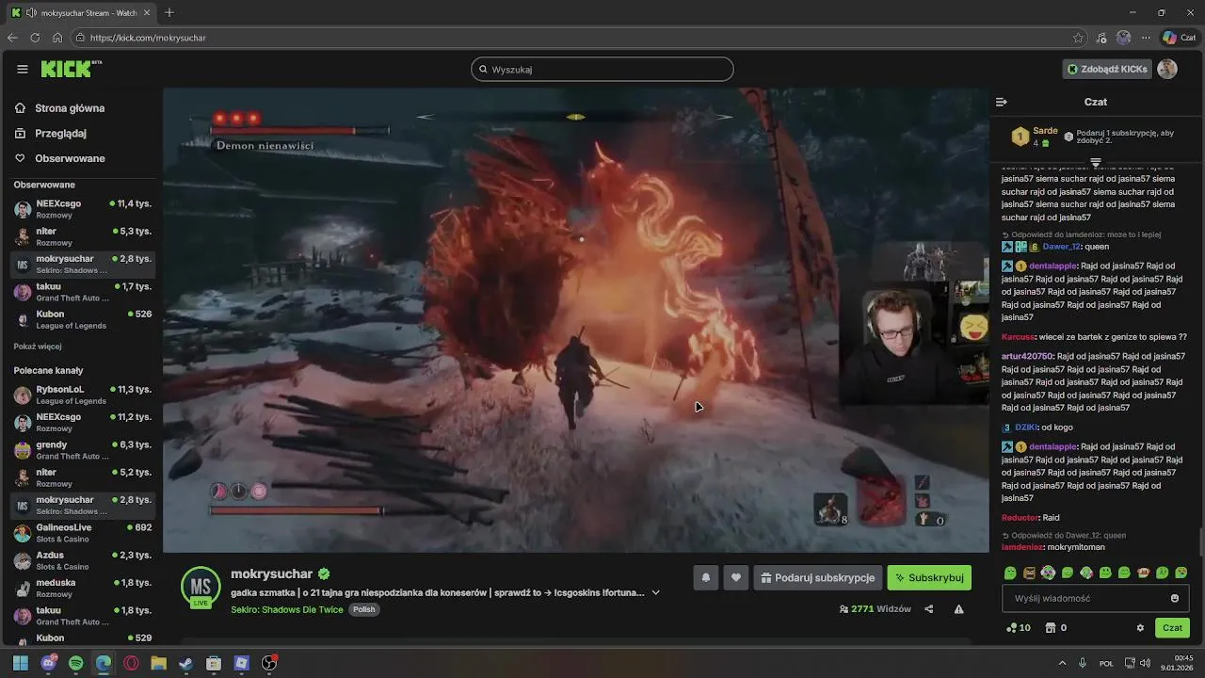This screenshot has width=1205, height=678.
Task: Click the heart follow icon under the video
Action: point(736,578)
